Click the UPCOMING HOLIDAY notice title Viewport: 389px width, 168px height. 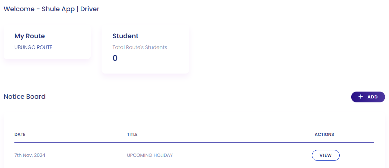click(150, 155)
